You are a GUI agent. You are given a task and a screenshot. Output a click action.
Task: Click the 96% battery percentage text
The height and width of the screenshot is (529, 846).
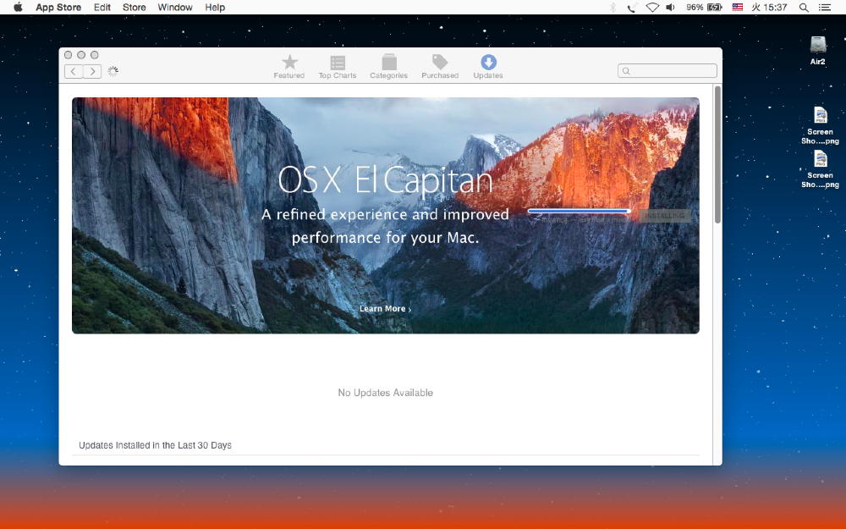(695, 8)
